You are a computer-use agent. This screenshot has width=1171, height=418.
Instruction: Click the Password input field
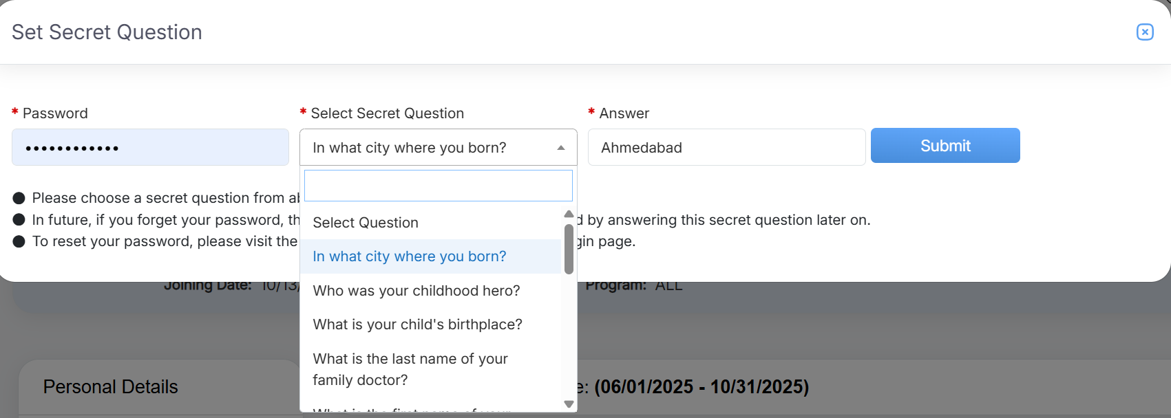click(x=150, y=147)
